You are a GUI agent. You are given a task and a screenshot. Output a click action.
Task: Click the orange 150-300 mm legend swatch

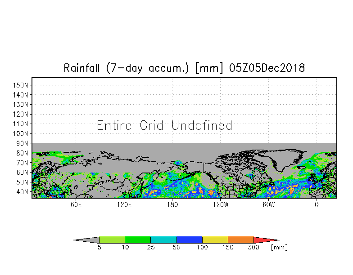click(x=241, y=240)
